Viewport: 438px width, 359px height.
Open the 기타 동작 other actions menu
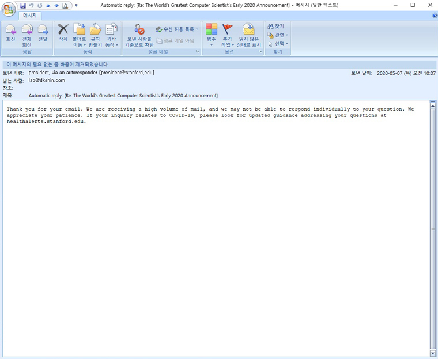tap(111, 36)
